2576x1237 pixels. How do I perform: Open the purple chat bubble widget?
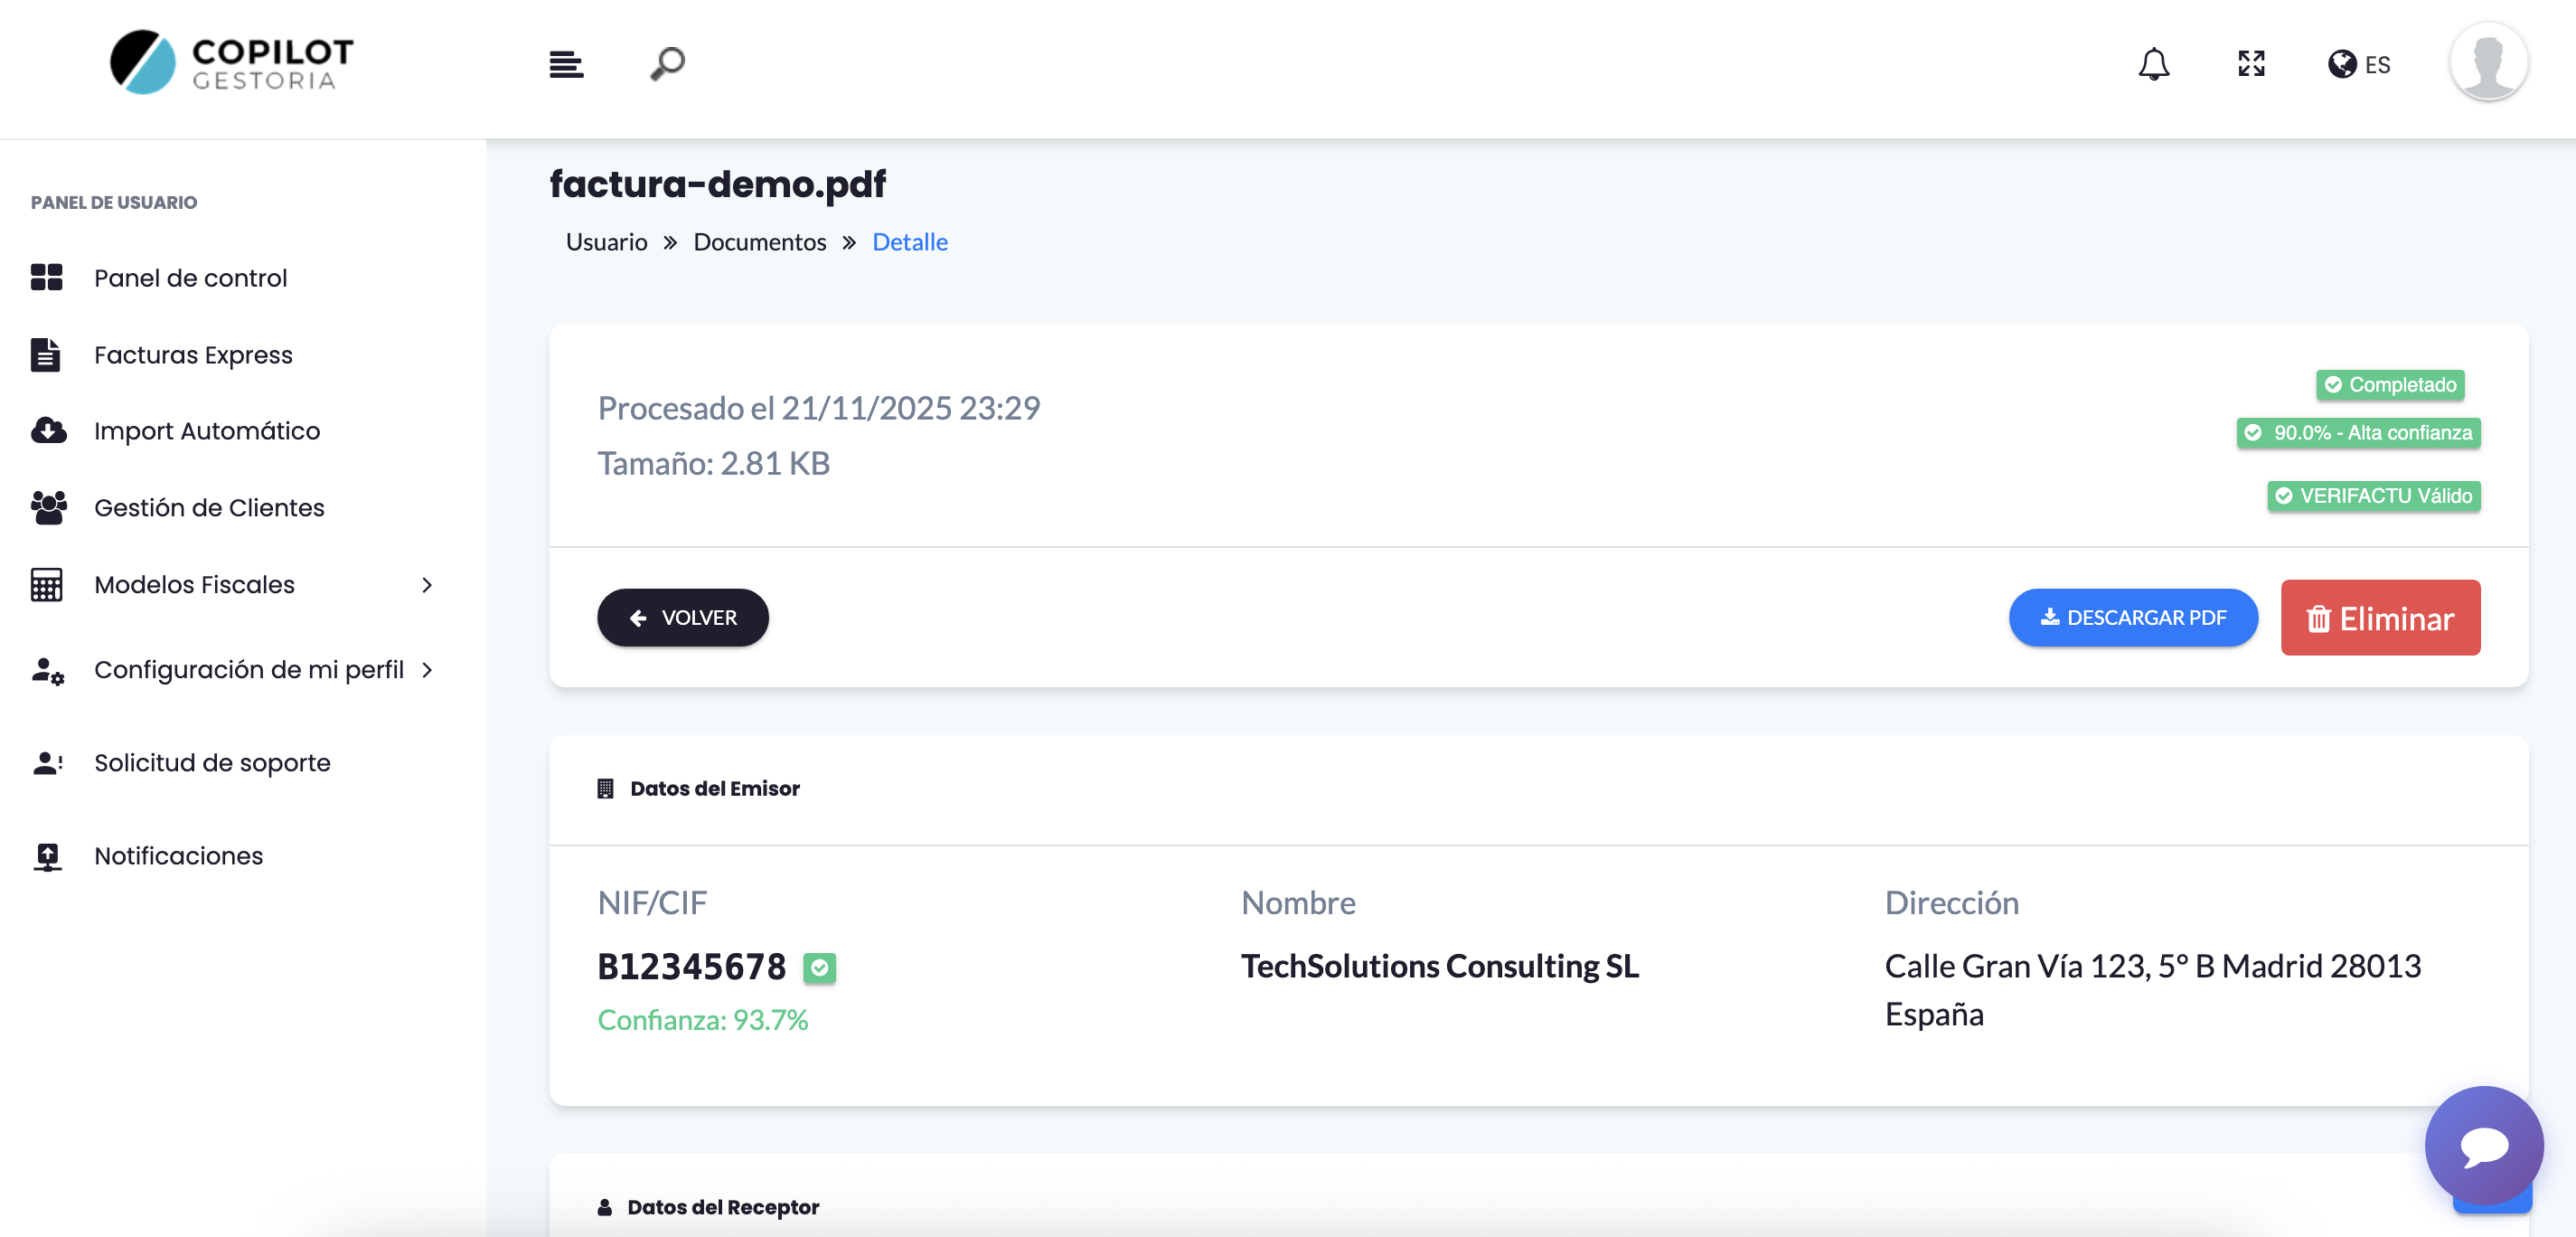(2483, 1145)
